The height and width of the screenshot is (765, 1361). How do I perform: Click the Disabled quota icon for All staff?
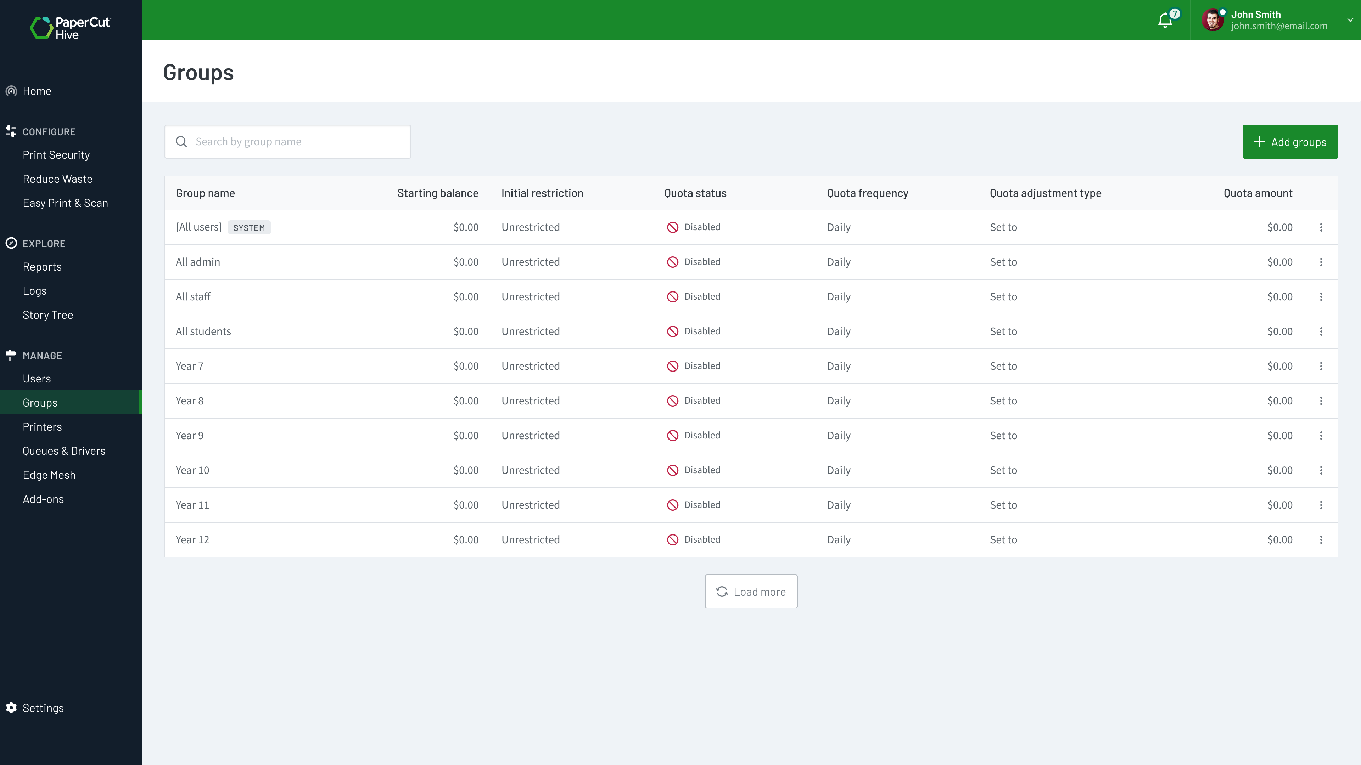[673, 297]
